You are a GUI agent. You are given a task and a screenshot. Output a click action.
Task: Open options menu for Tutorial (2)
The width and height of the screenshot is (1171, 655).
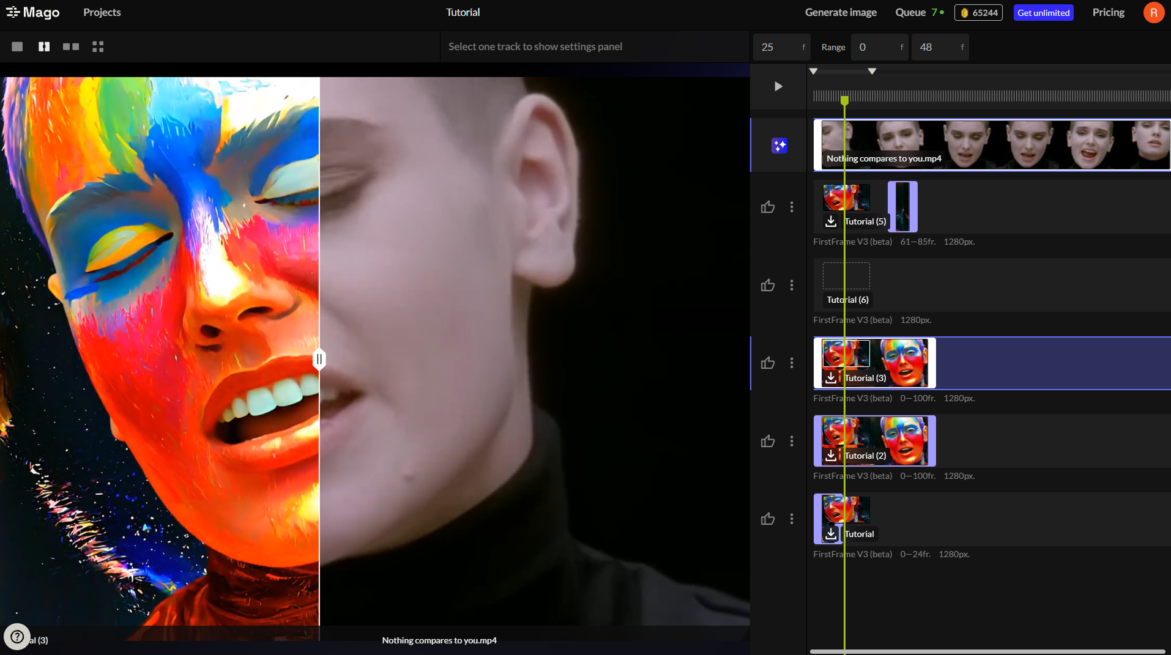pyautogui.click(x=792, y=441)
